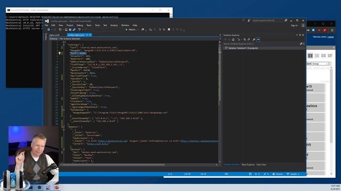Click the account avatar icon
This screenshot has width=341, height=191.
point(303,25)
